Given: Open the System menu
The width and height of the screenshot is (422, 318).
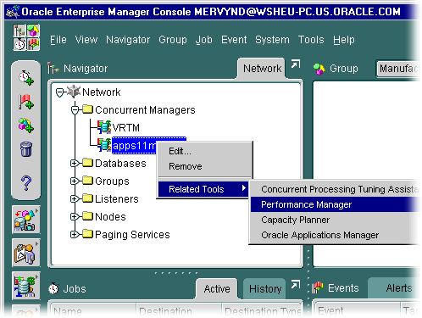Looking at the screenshot, I should coord(272,40).
